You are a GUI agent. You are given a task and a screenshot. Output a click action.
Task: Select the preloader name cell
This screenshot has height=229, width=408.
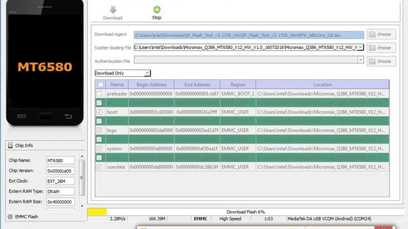click(117, 94)
